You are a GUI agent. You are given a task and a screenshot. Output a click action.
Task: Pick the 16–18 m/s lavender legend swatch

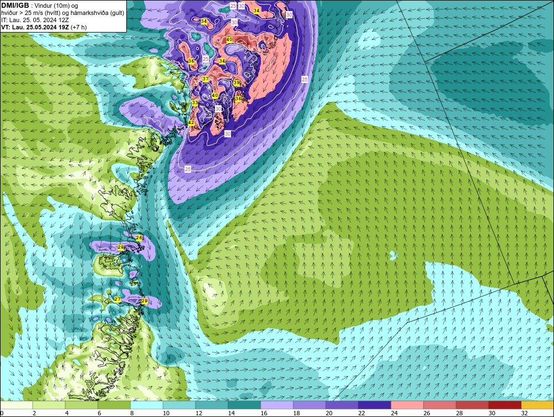[x=277, y=405]
